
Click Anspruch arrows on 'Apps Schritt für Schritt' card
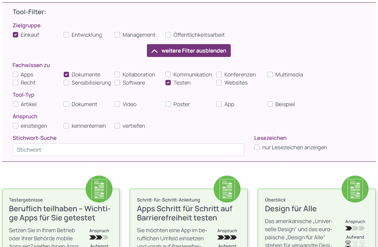pyautogui.click(x=227, y=237)
